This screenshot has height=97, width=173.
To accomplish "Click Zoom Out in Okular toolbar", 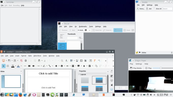I will click(x=97, y=30).
